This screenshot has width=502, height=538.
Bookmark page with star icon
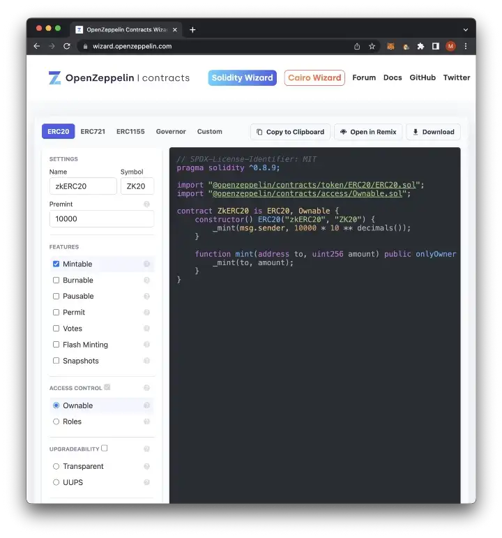click(372, 46)
